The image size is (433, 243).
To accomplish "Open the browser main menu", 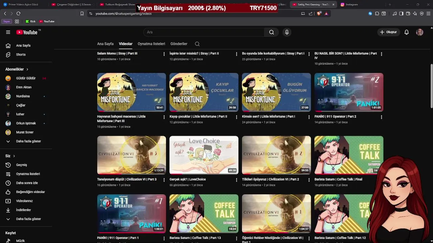I will (429, 13).
